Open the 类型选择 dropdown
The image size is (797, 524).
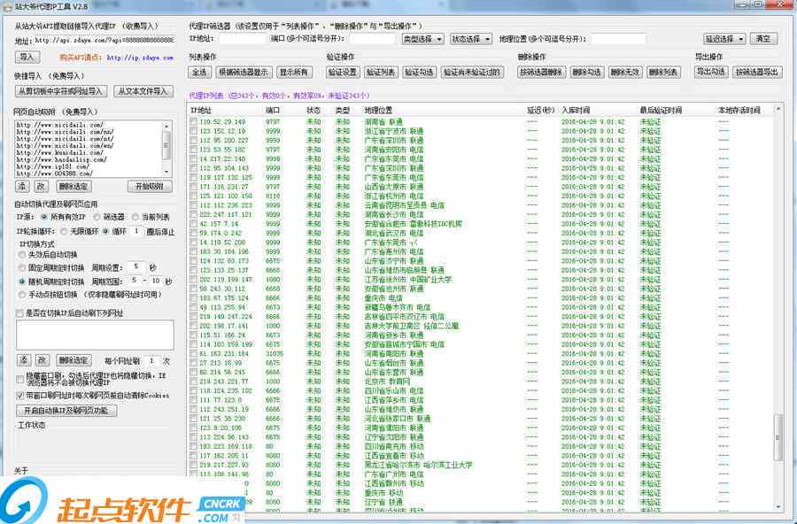422,39
